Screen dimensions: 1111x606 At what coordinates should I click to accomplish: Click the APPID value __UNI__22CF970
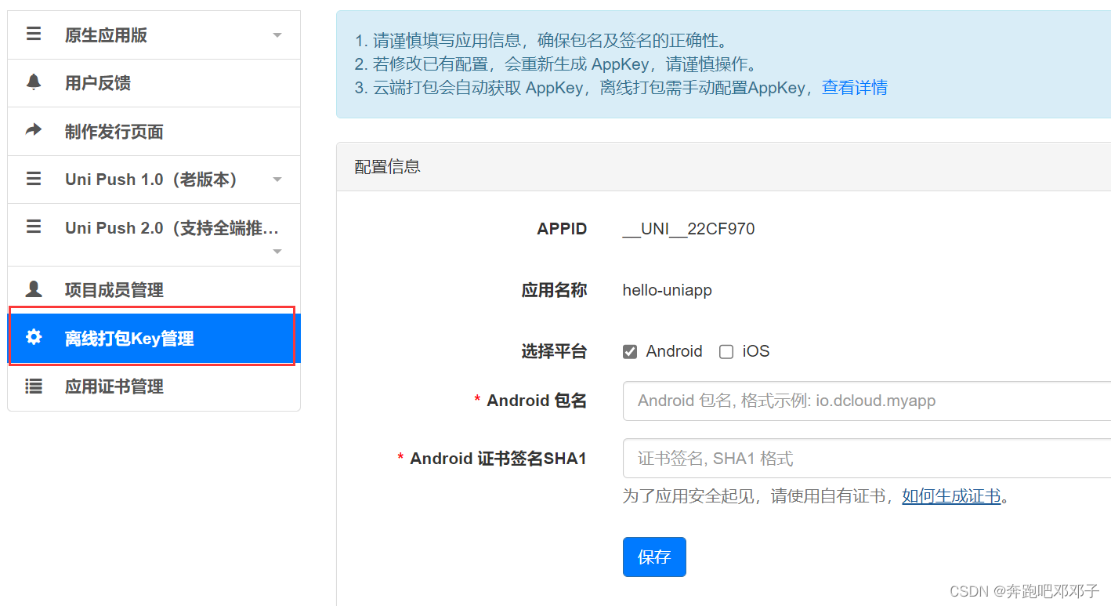(x=689, y=229)
